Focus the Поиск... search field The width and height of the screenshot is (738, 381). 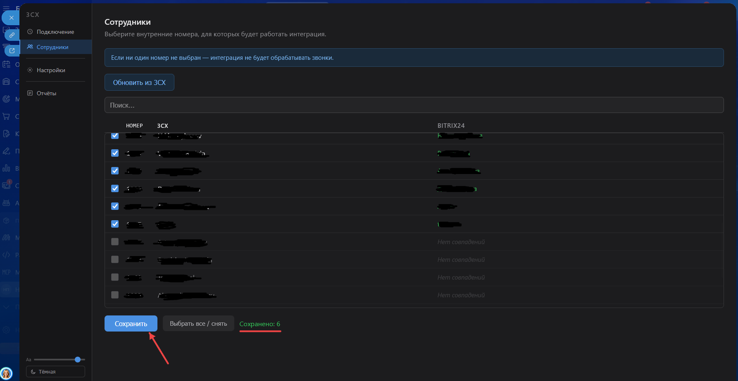coord(414,105)
